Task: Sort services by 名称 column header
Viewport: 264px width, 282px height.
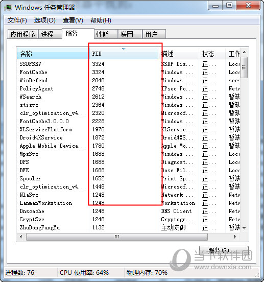Action: (x=53, y=54)
